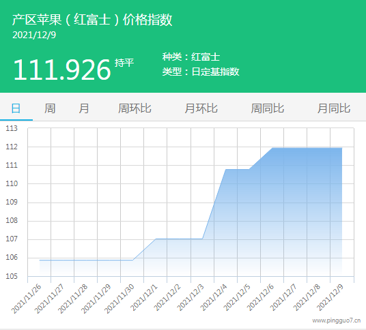Click the 2021/11/26 x-axis date label

(x=27, y=299)
